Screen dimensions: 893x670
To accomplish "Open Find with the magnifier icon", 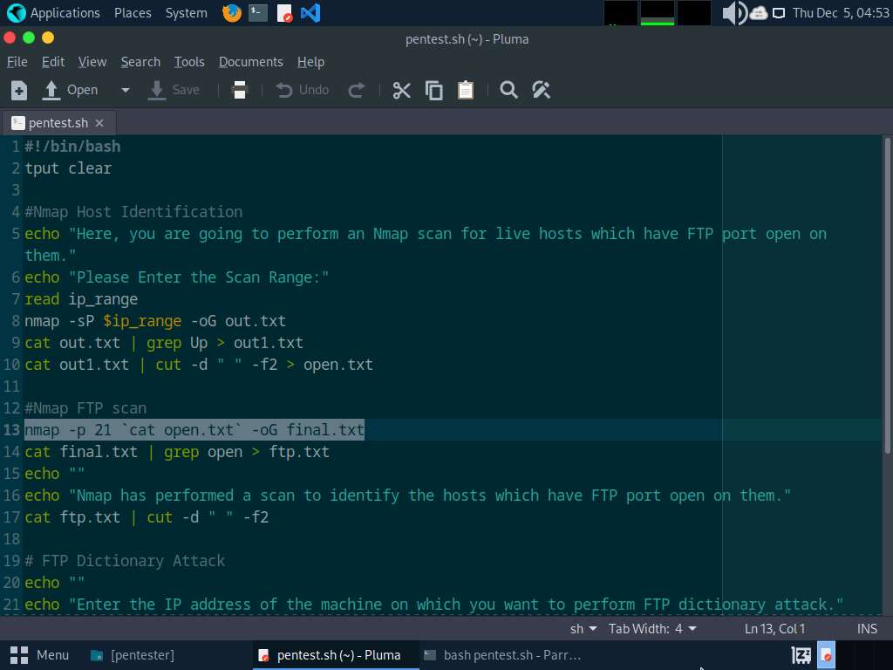I will pos(508,90).
